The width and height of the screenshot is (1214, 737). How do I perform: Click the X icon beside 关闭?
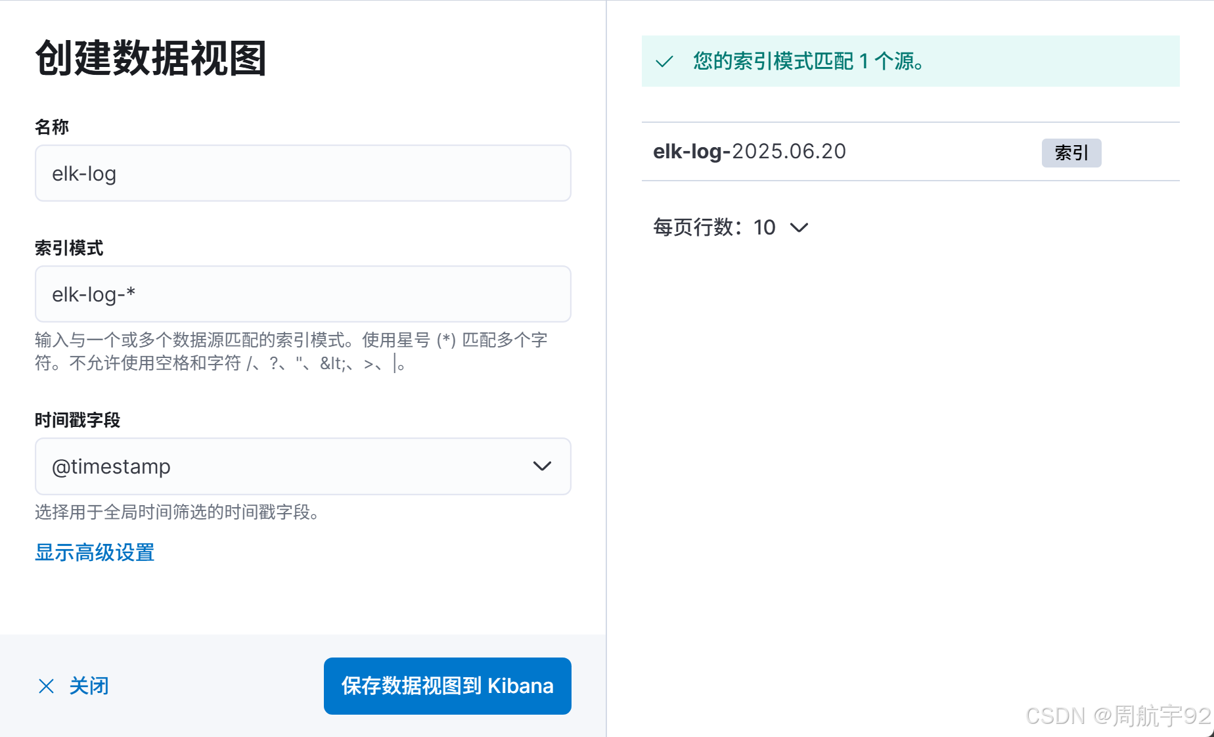[x=46, y=686]
